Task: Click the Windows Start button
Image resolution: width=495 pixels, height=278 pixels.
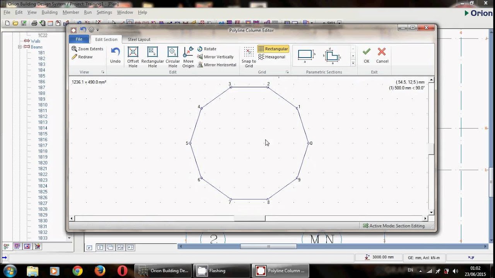Action: click(9, 271)
